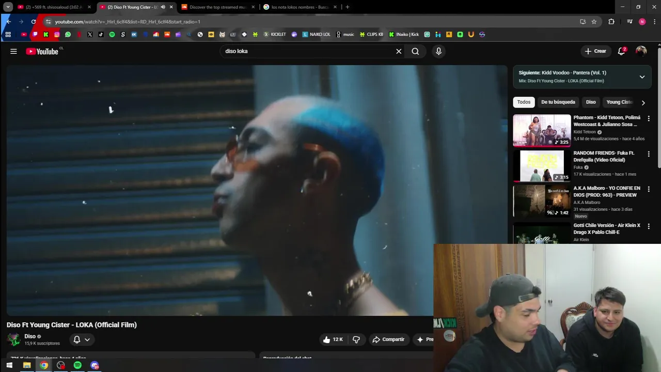Bookmark this page with the star

point(594,22)
